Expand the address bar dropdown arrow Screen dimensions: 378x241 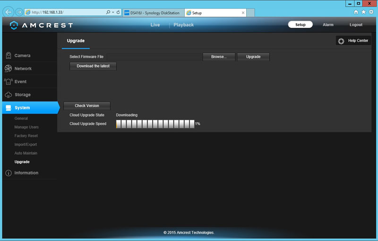[113, 12]
